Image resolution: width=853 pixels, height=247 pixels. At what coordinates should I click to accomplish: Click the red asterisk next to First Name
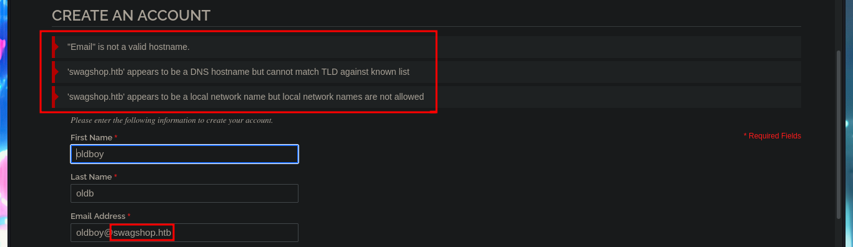(x=116, y=137)
